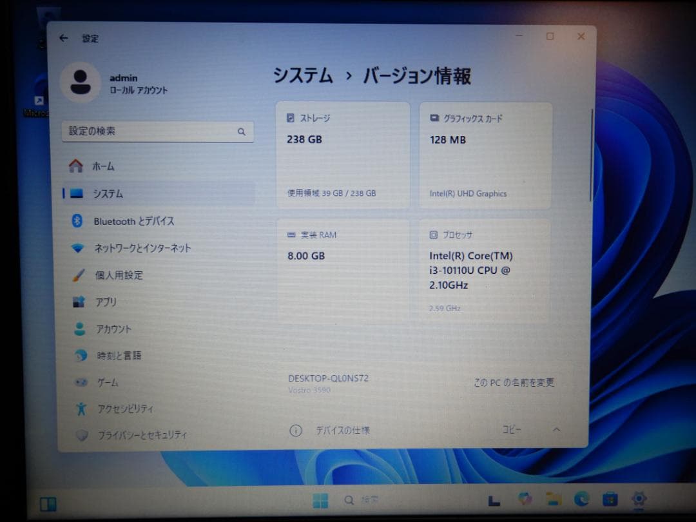Click the 128 MB graphics card tile

(x=486, y=155)
